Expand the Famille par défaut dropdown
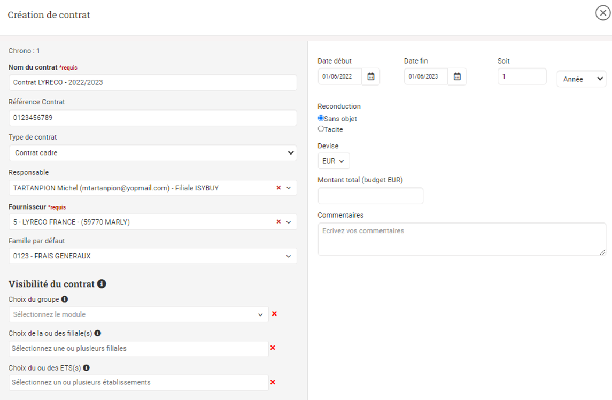612x400 pixels. (152, 256)
